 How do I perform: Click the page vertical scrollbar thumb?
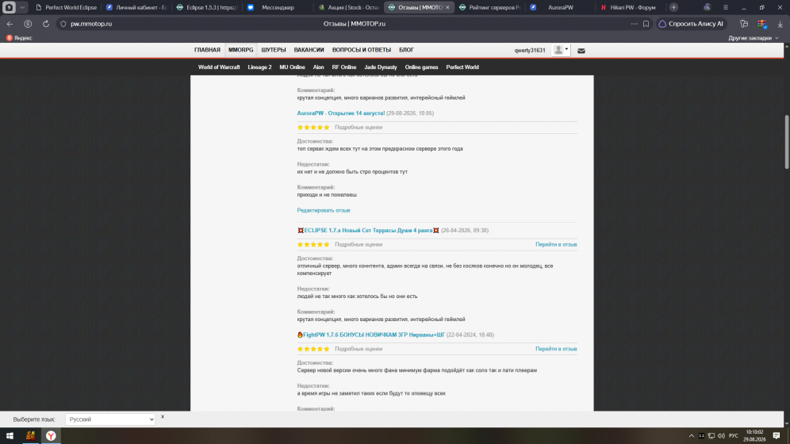787,142
